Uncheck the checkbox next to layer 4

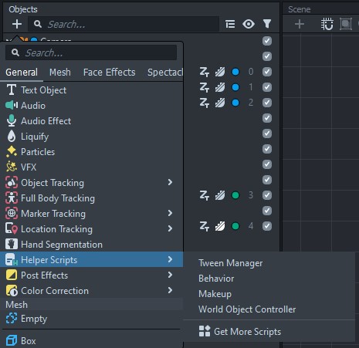pos(267,226)
